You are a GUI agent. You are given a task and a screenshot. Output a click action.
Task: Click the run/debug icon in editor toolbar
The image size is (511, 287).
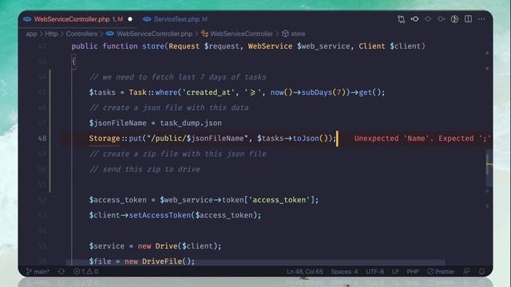[x=454, y=19]
